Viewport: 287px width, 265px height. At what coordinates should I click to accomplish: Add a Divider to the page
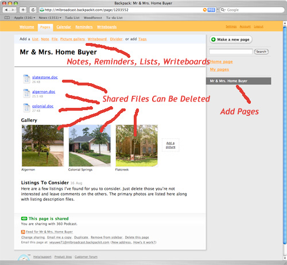pyautogui.click(x=116, y=39)
